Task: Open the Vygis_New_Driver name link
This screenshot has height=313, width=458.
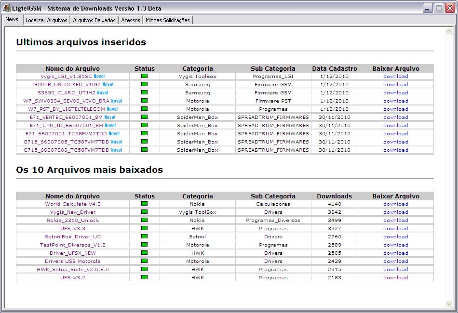Action: [73, 212]
